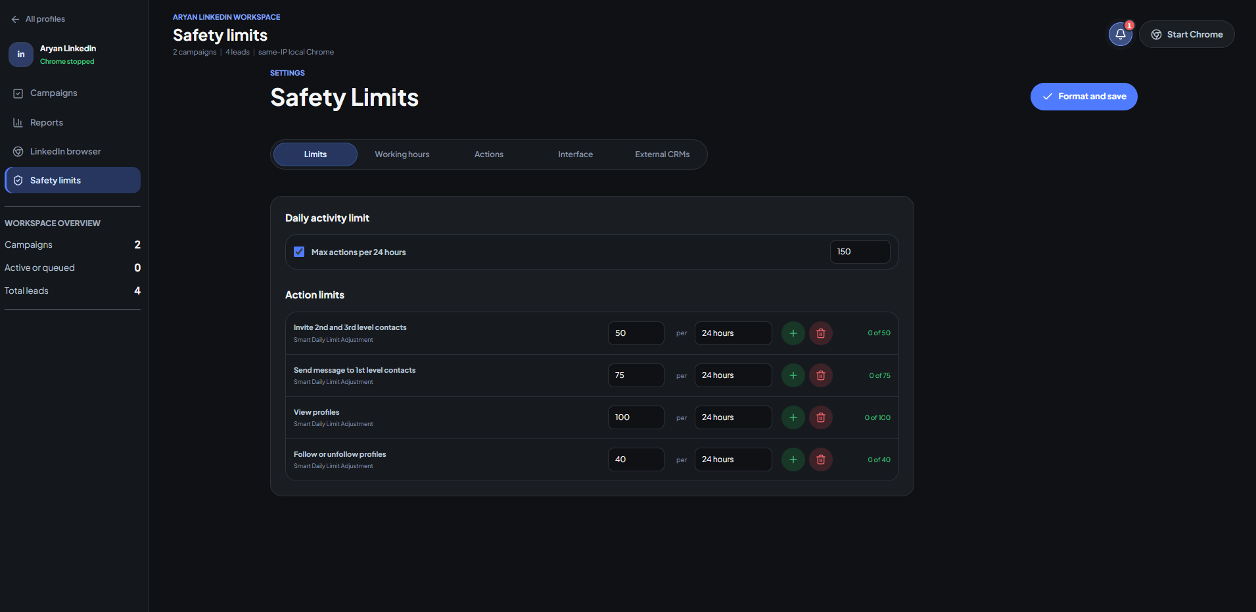Click the Send message limit field showing 75
Screen dimensions: 1256x612
636,375
